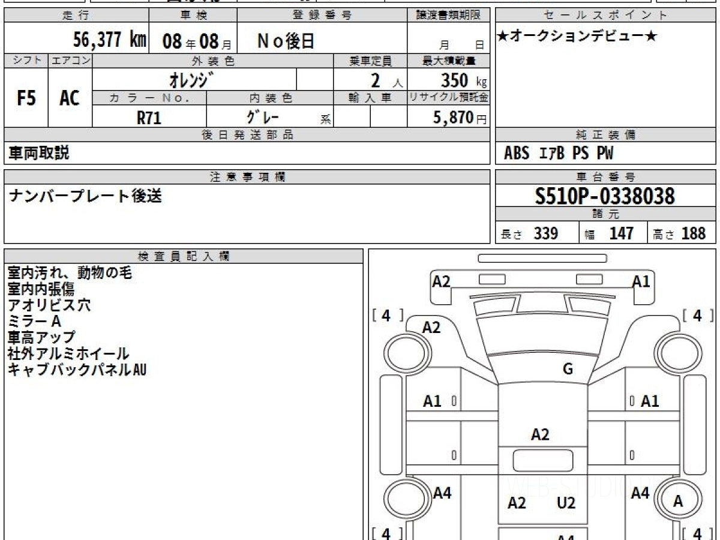This screenshot has height=540, width=720.
Task: Select the length value 長さ 339
Action: (x=529, y=233)
